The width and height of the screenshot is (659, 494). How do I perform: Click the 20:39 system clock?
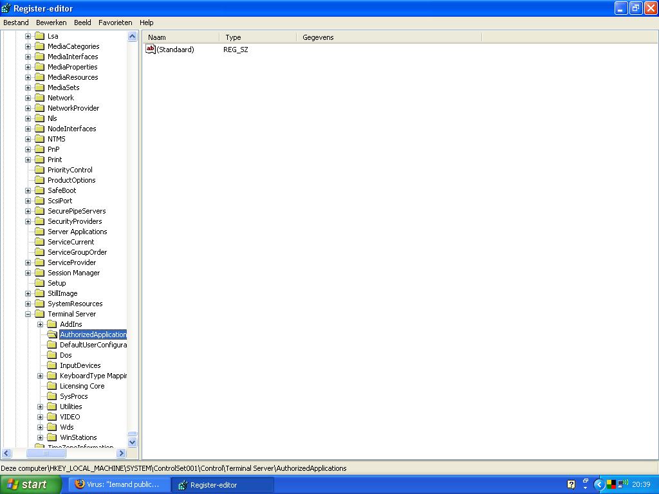642,485
